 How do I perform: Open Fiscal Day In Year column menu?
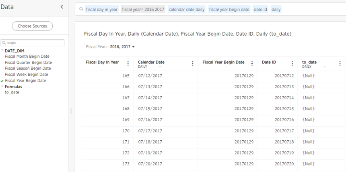pyautogui.click(x=128, y=64)
